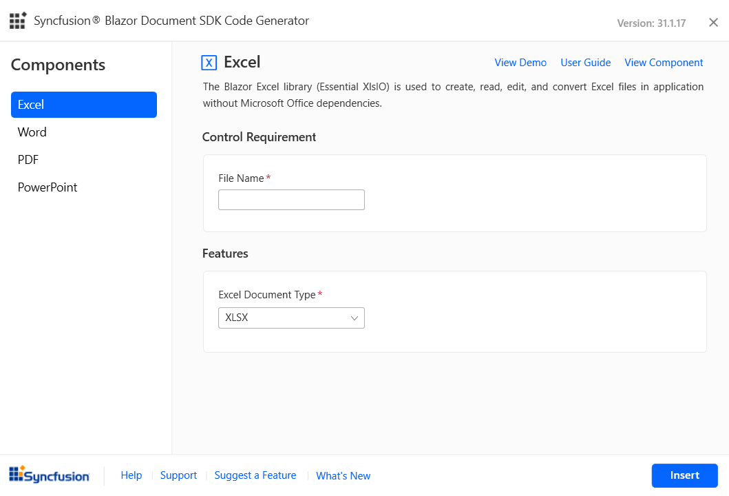
Task: Open the What's New link
Action: tap(343, 476)
